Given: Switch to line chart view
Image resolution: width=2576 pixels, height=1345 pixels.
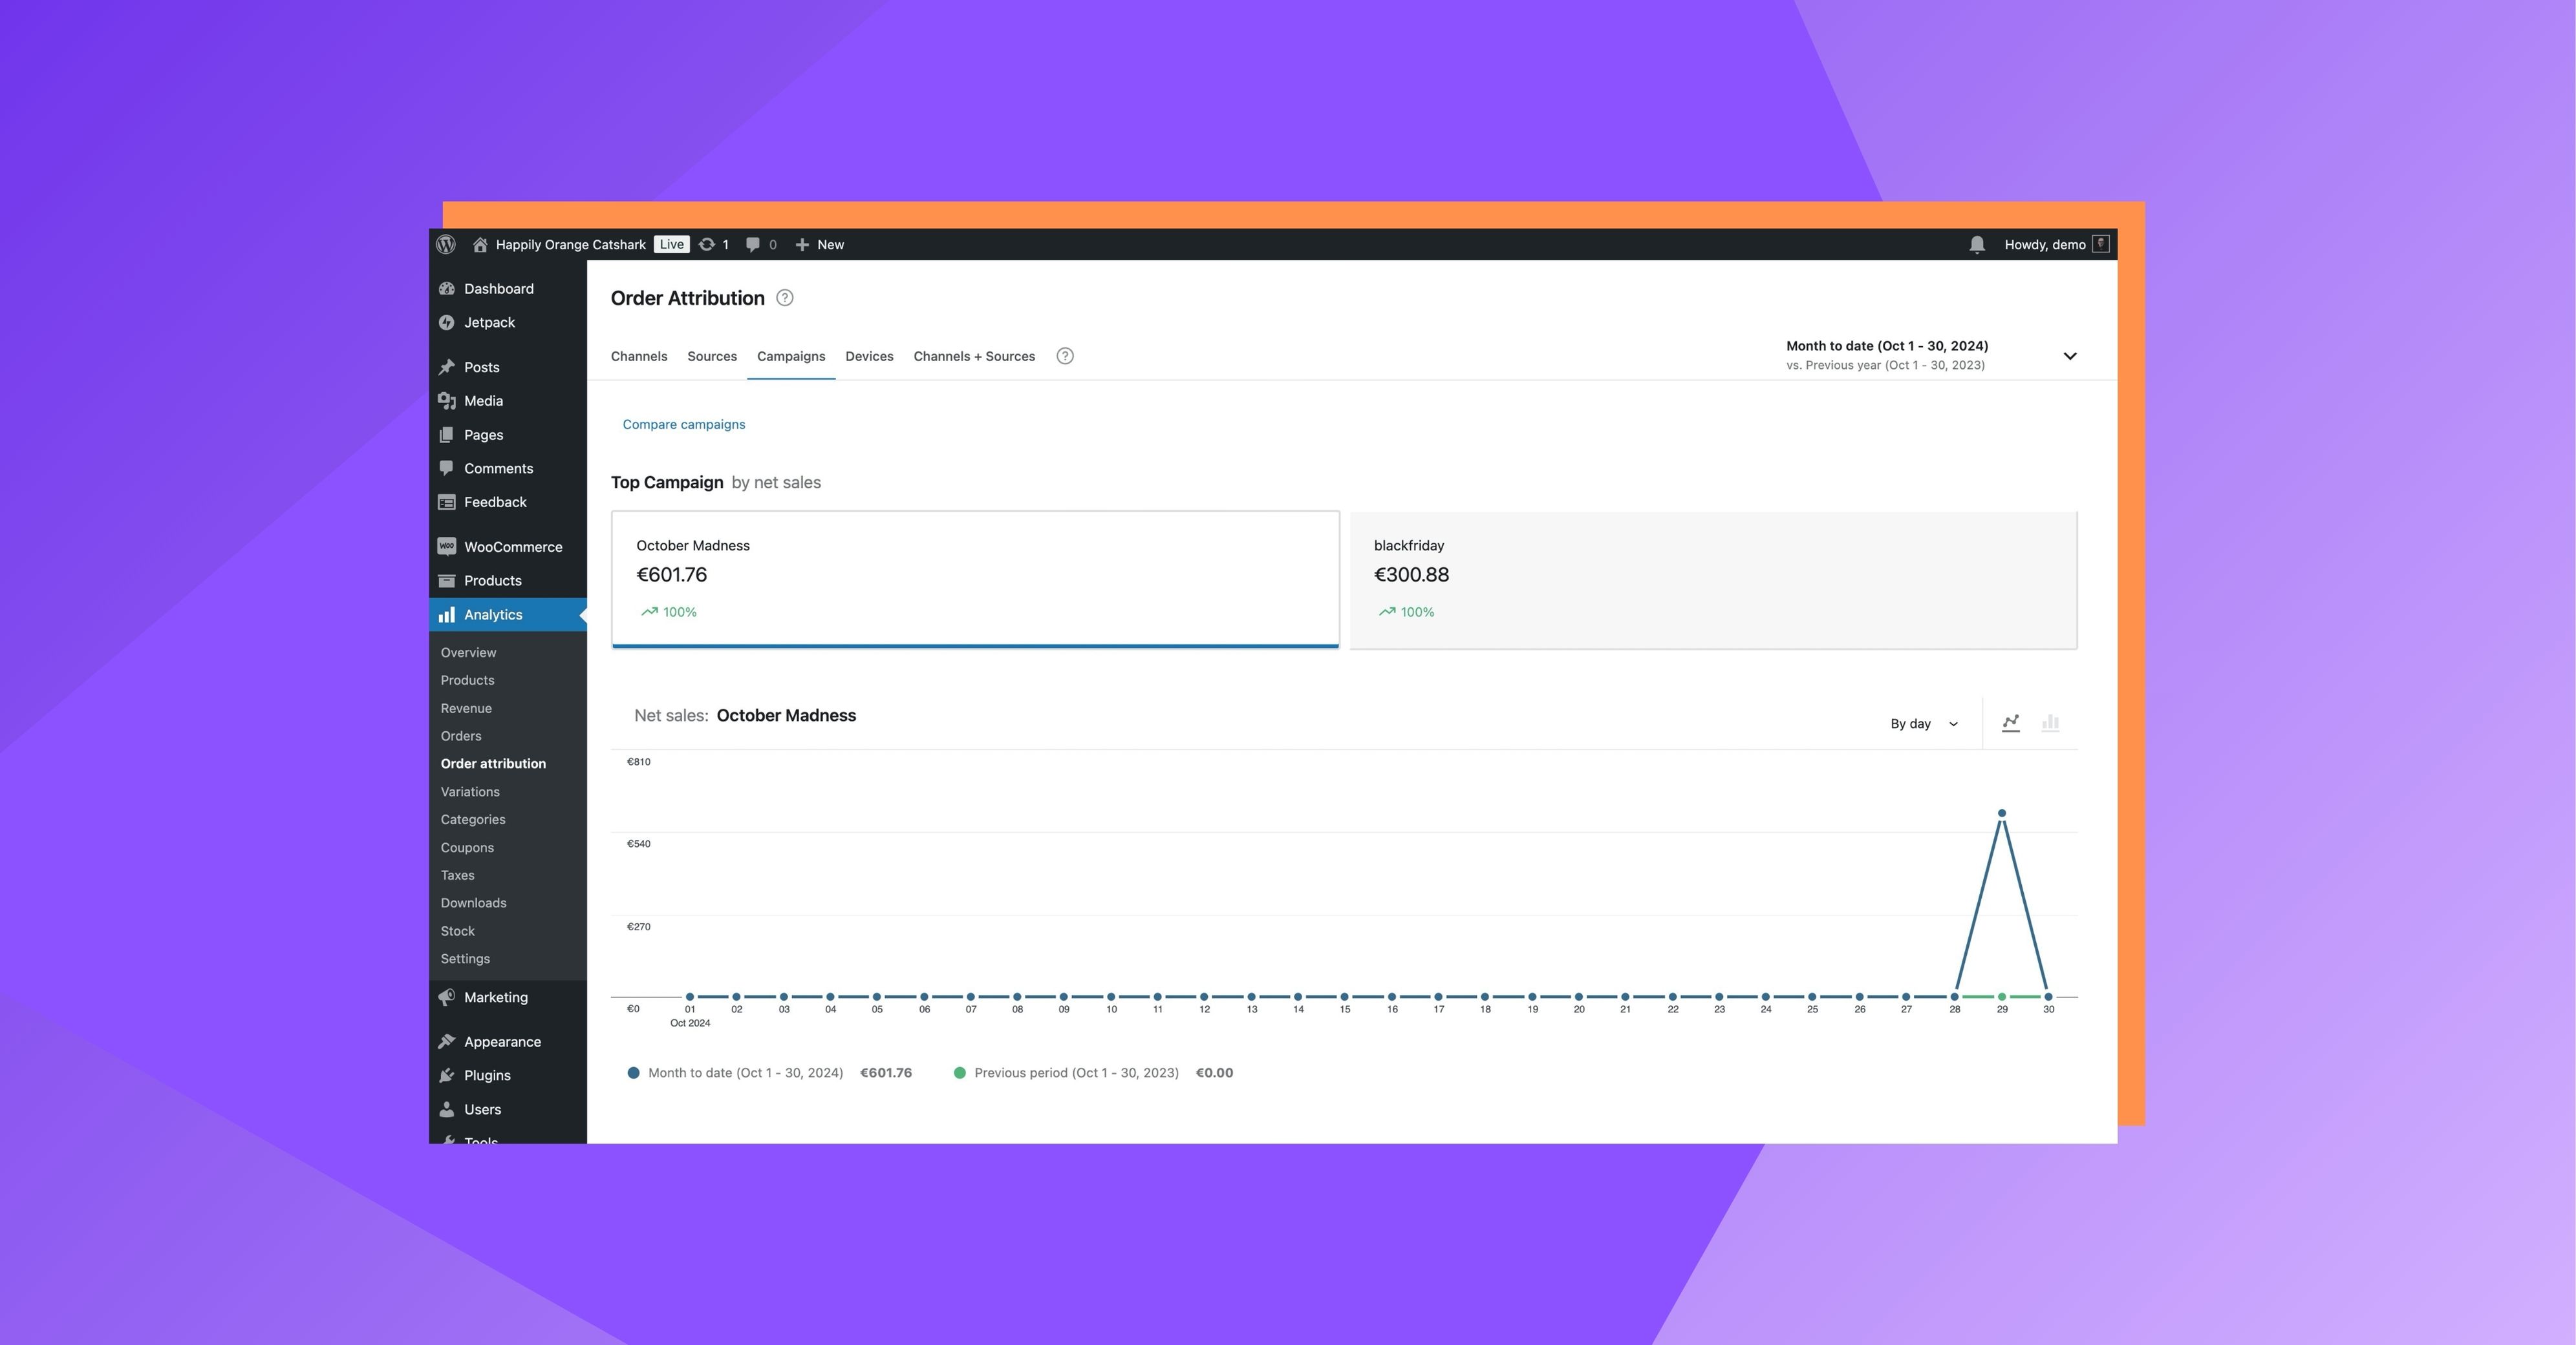Looking at the screenshot, I should (2011, 722).
